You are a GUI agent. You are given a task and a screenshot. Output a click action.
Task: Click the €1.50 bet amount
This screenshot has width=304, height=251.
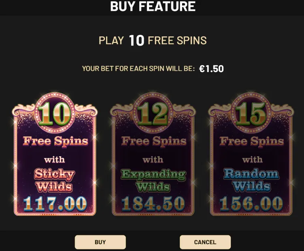point(212,69)
